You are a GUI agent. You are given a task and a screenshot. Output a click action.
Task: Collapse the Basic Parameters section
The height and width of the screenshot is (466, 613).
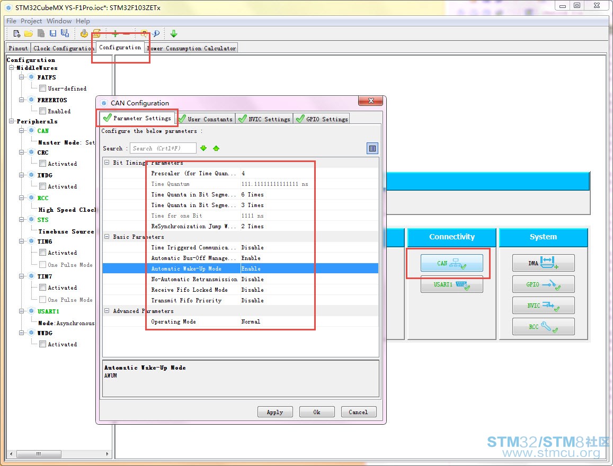(106, 237)
